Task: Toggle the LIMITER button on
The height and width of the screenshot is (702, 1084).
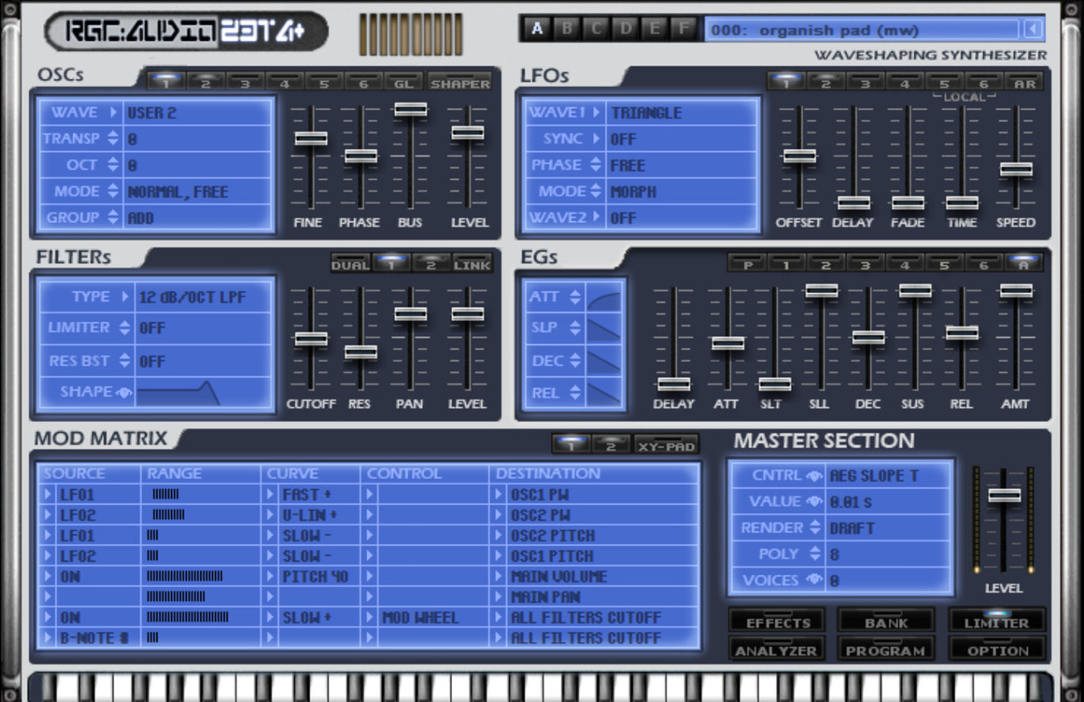Action: pos(996,620)
